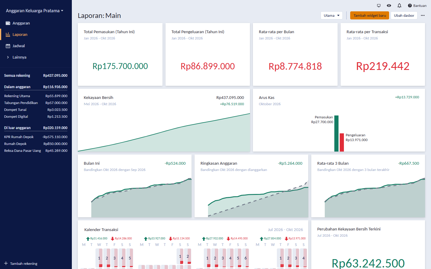Open the Reksa Dana Pasar Uang account
The image size is (431, 269).
pos(36,151)
